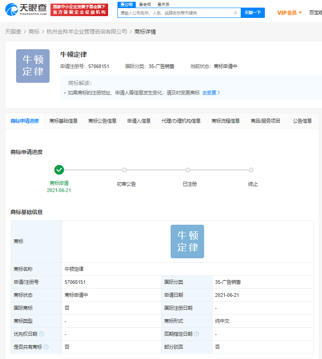Open 杭州金羚羊企业管理咨询有限公司 breadcrumb link

tap(87, 32)
